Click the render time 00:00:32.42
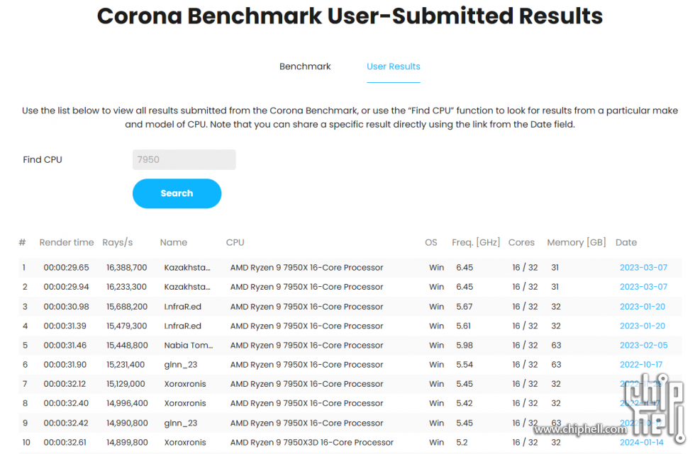 pos(65,424)
